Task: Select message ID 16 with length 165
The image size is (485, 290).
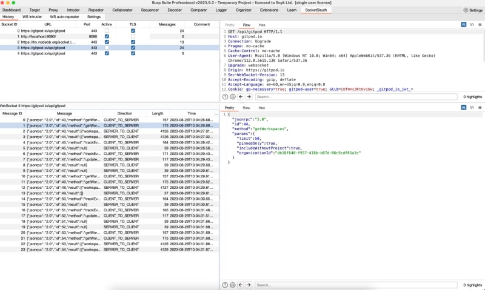Action: click(x=110, y=210)
